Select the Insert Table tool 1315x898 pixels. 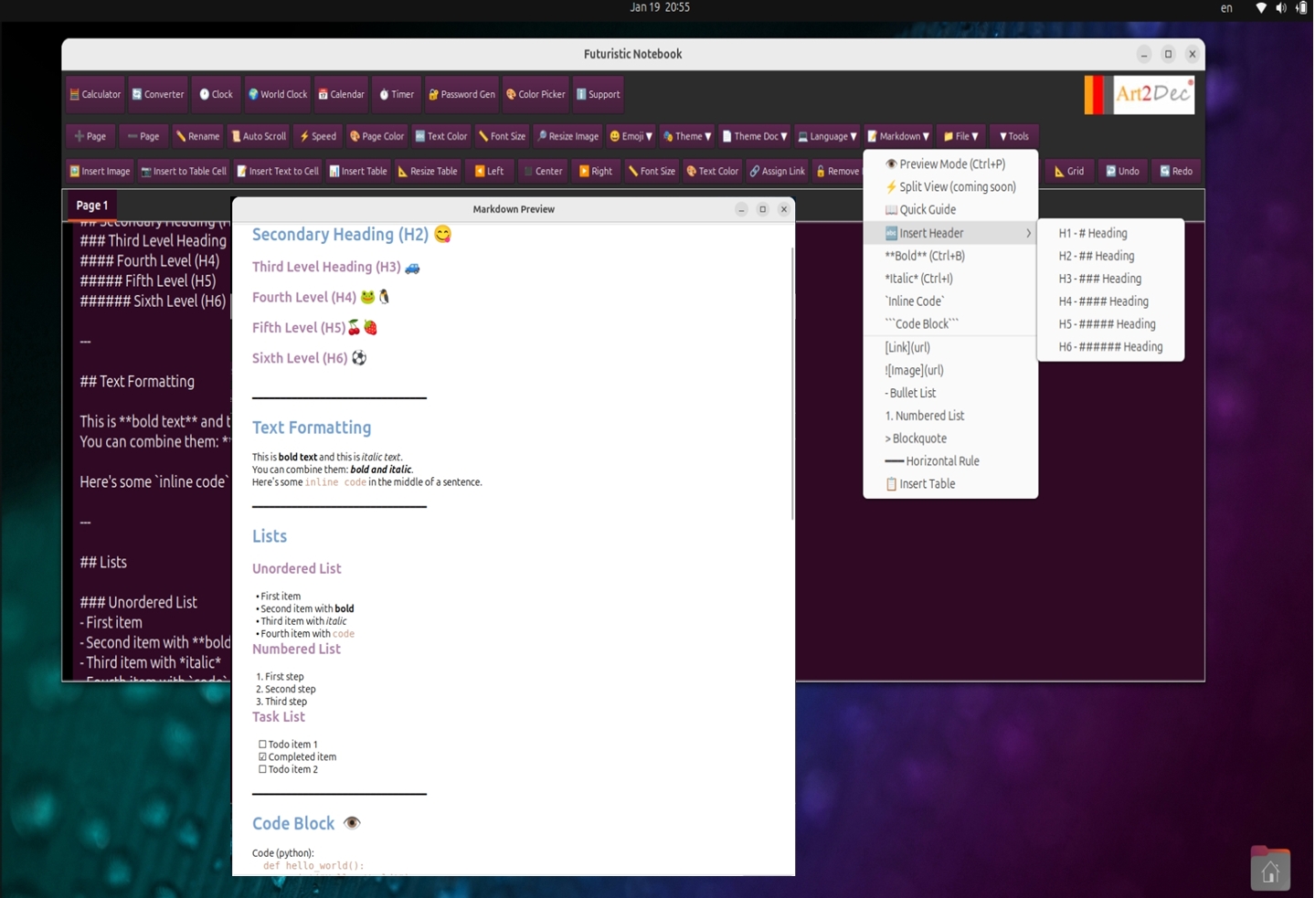[x=357, y=171]
